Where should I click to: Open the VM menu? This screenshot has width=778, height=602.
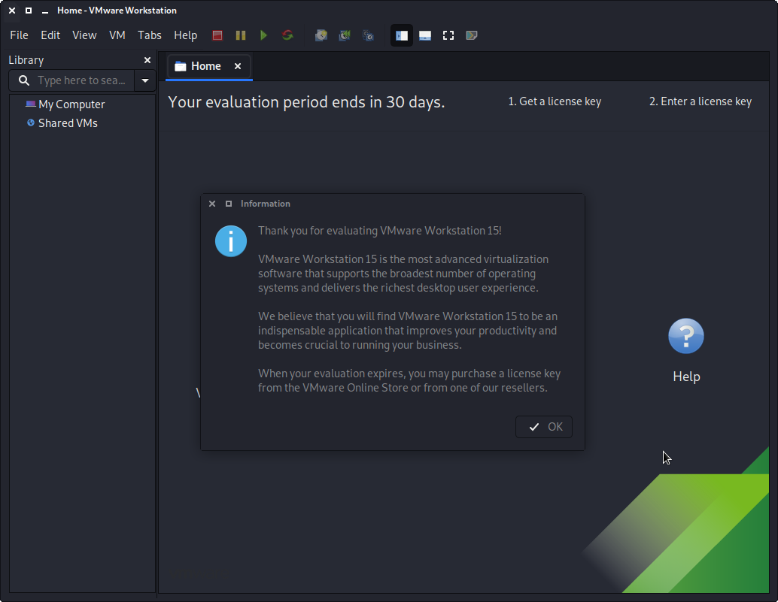tap(117, 35)
